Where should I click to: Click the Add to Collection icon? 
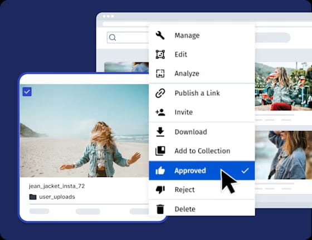[x=160, y=151]
